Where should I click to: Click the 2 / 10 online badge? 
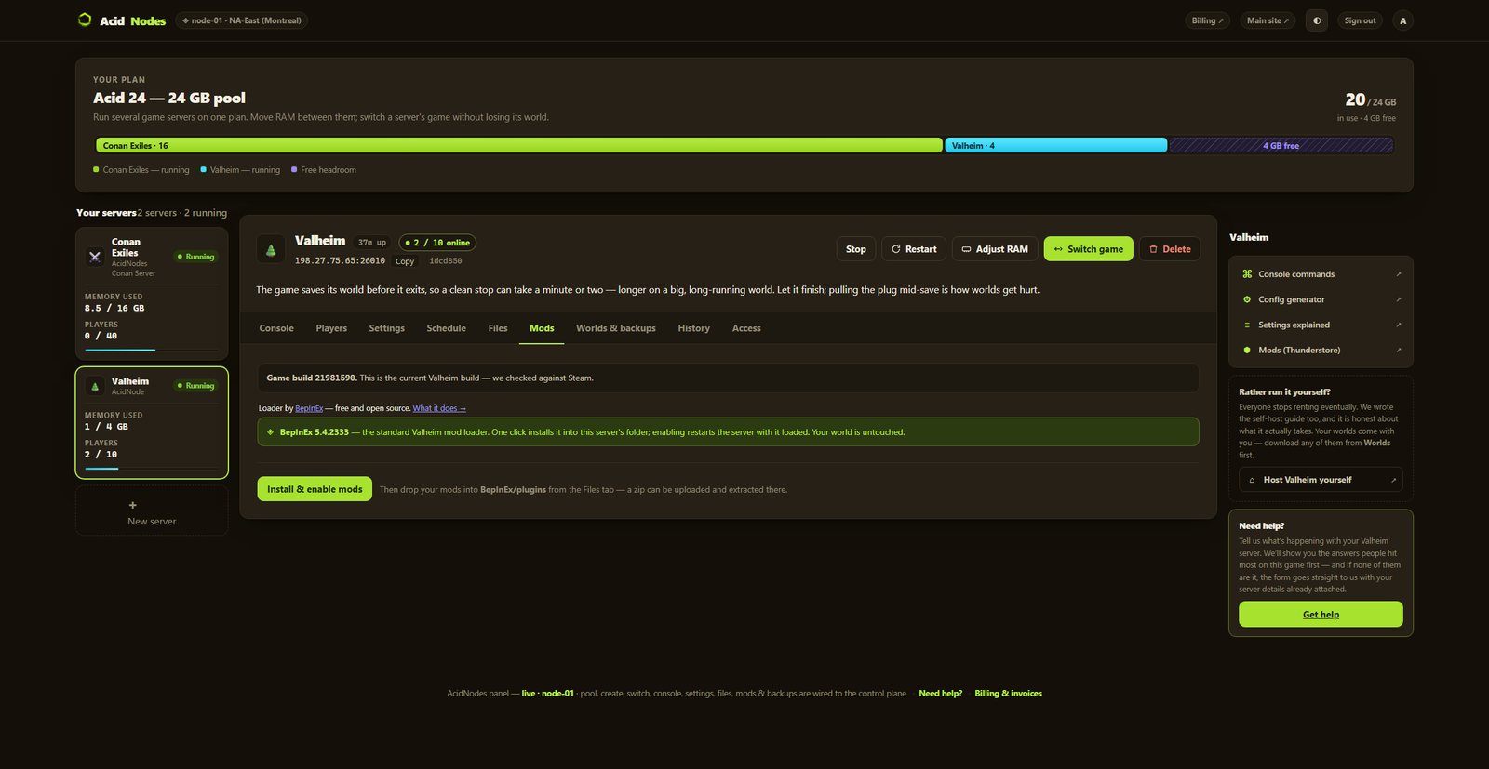pyautogui.click(x=437, y=243)
